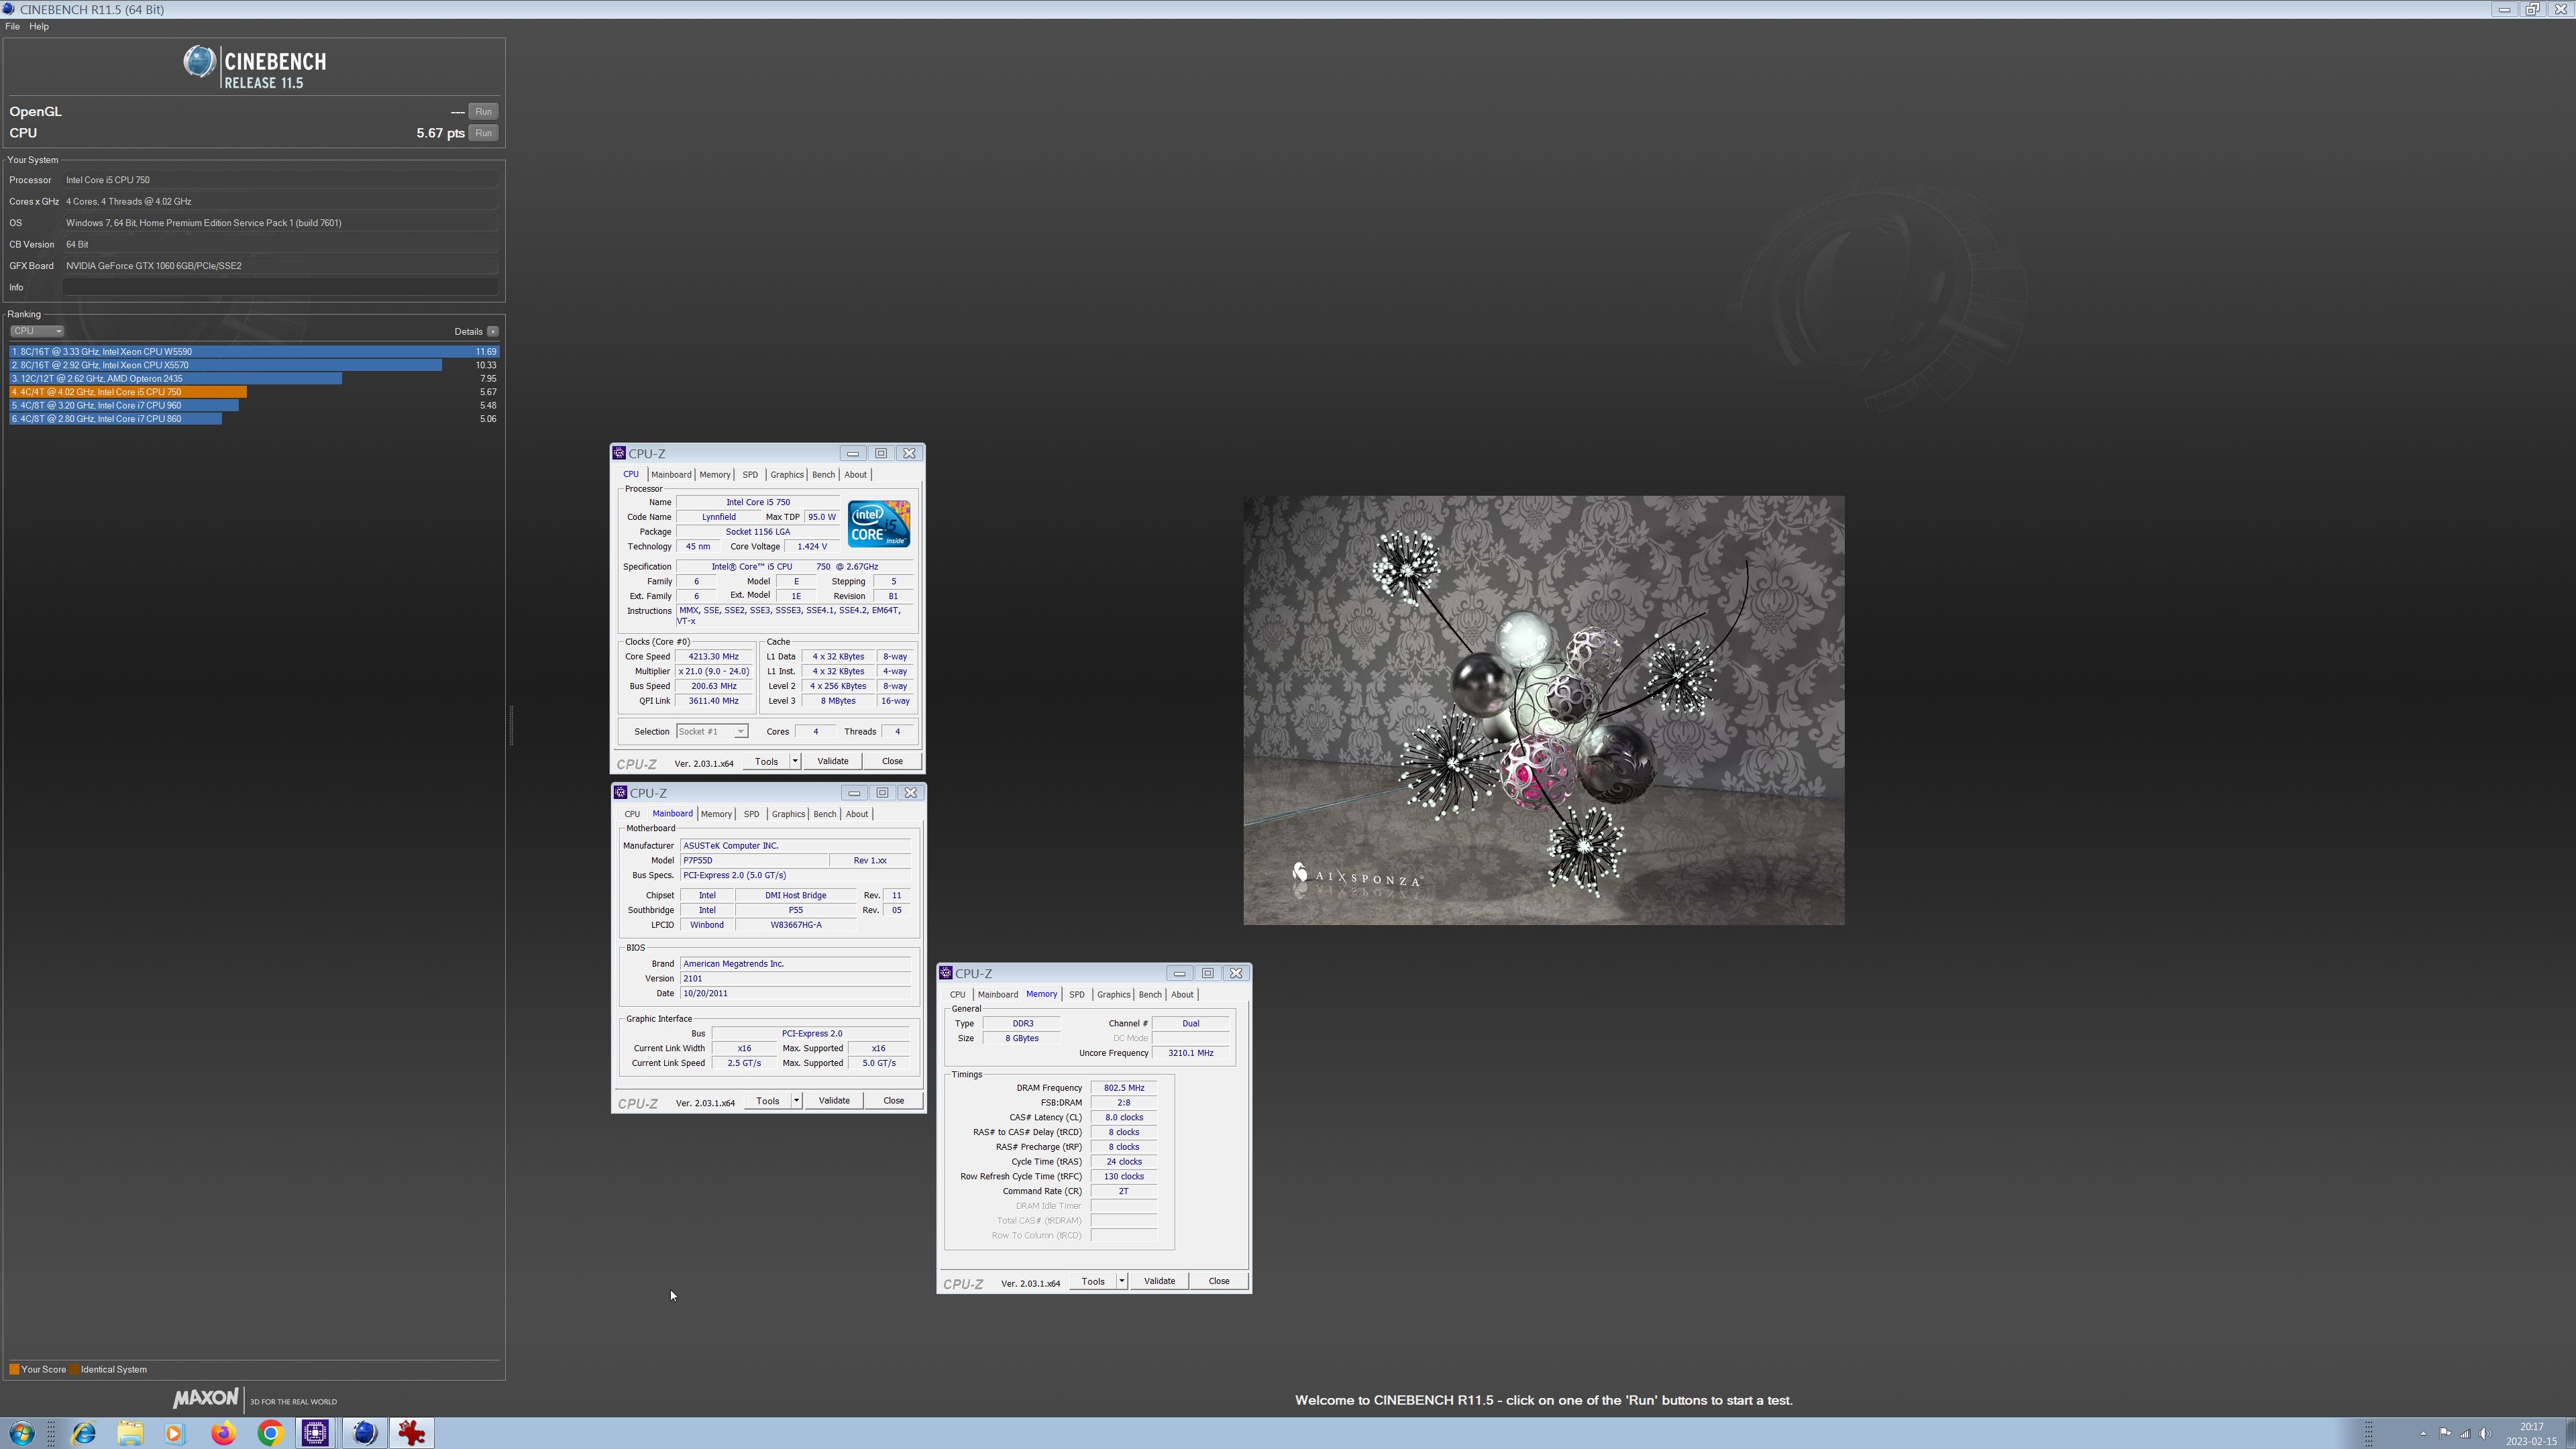
Task: Launch Google Chrome from the taskbar
Action: [270, 1433]
